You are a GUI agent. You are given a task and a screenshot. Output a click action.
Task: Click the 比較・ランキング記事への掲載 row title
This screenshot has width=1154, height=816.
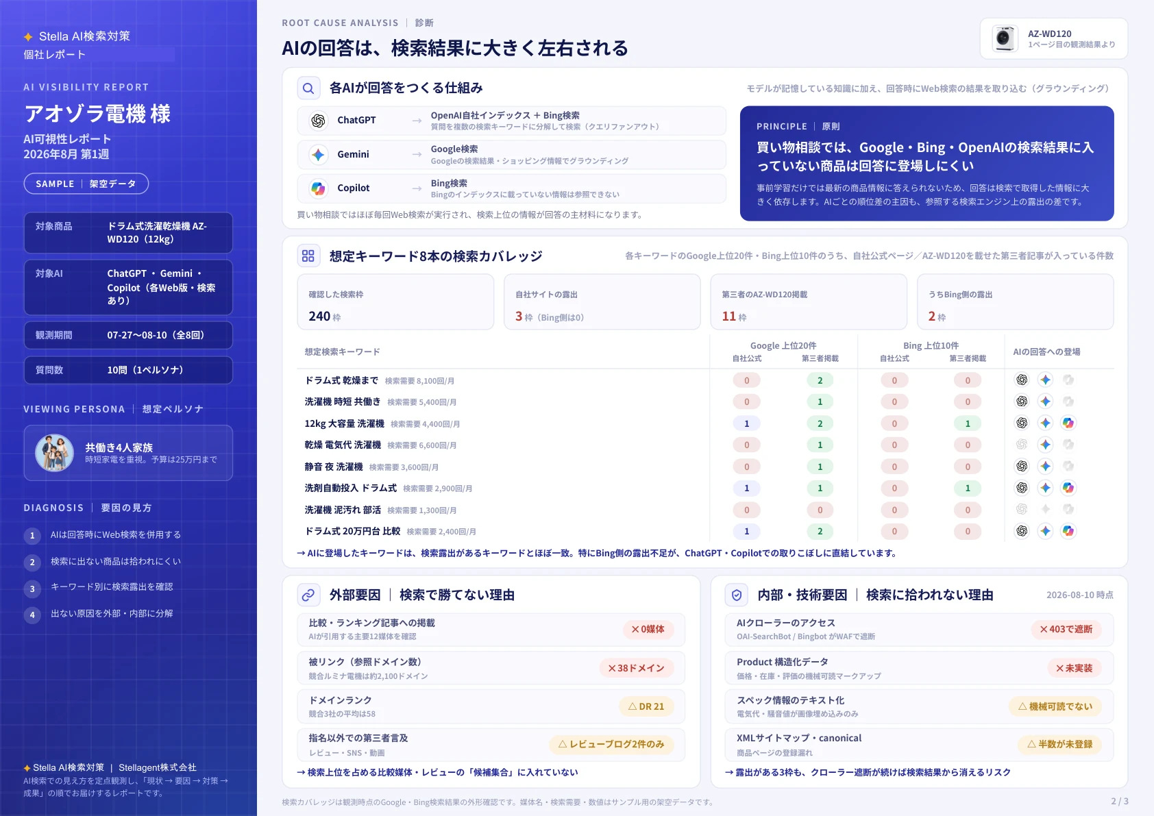point(371,623)
